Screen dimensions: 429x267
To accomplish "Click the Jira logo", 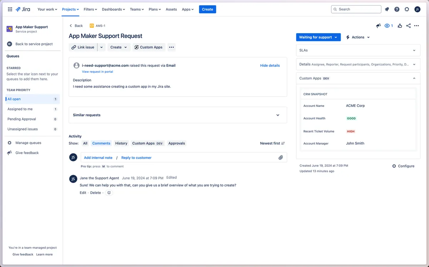I will pos(23,9).
